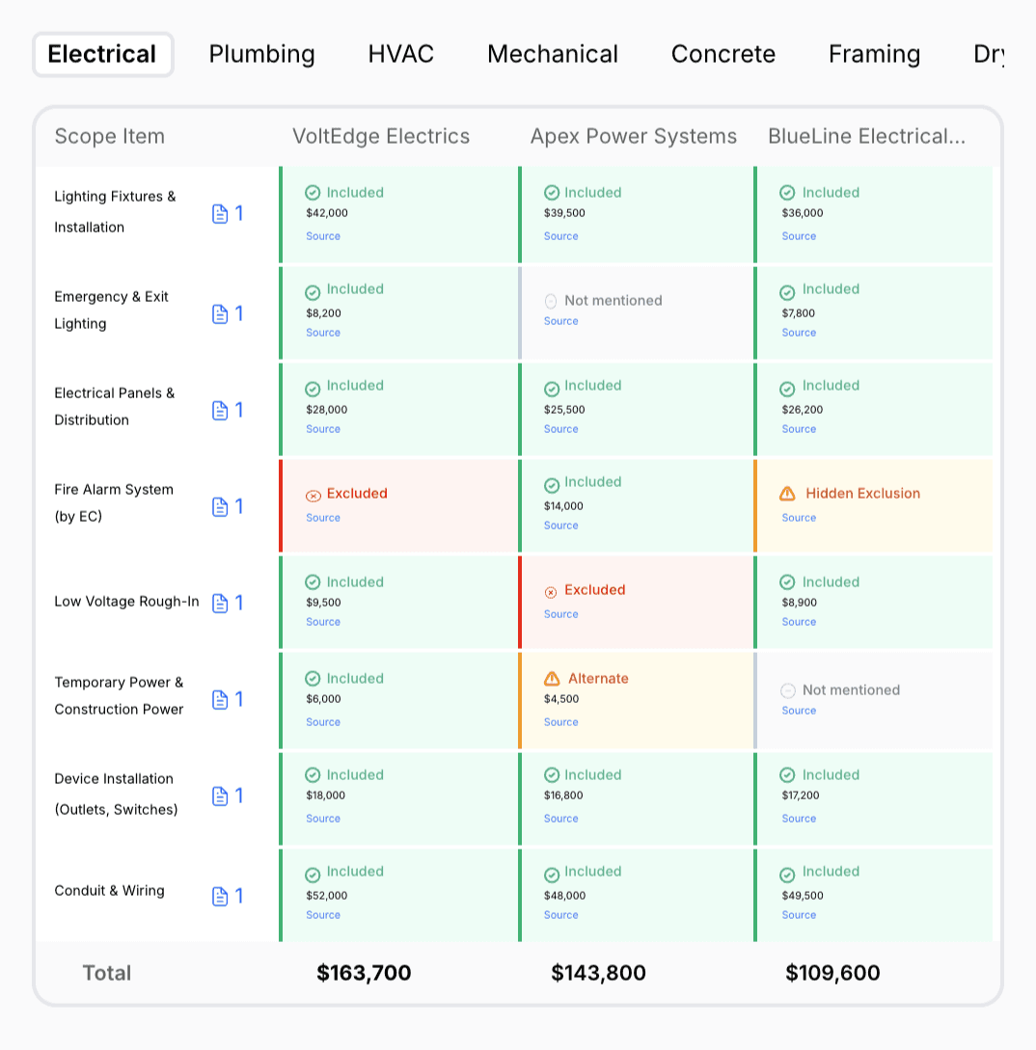Select the $163,700 VoltEdge total

click(364, 973)
